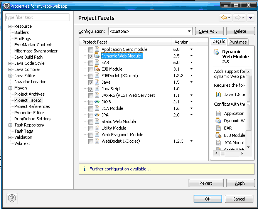Open the FindBugs properties page

pyautogui.click(x=22, y=39)
